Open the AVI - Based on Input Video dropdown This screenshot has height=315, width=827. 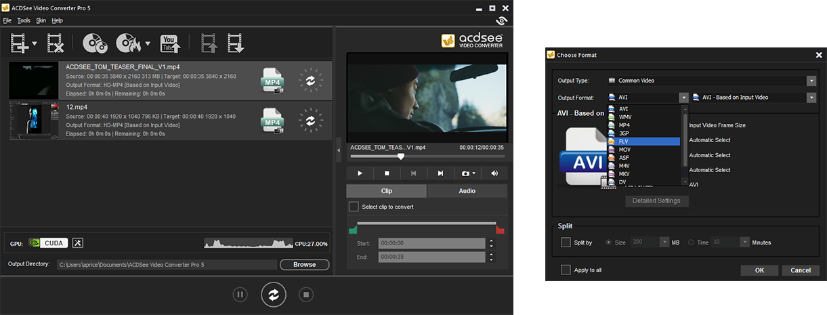[x=811, y=98]
